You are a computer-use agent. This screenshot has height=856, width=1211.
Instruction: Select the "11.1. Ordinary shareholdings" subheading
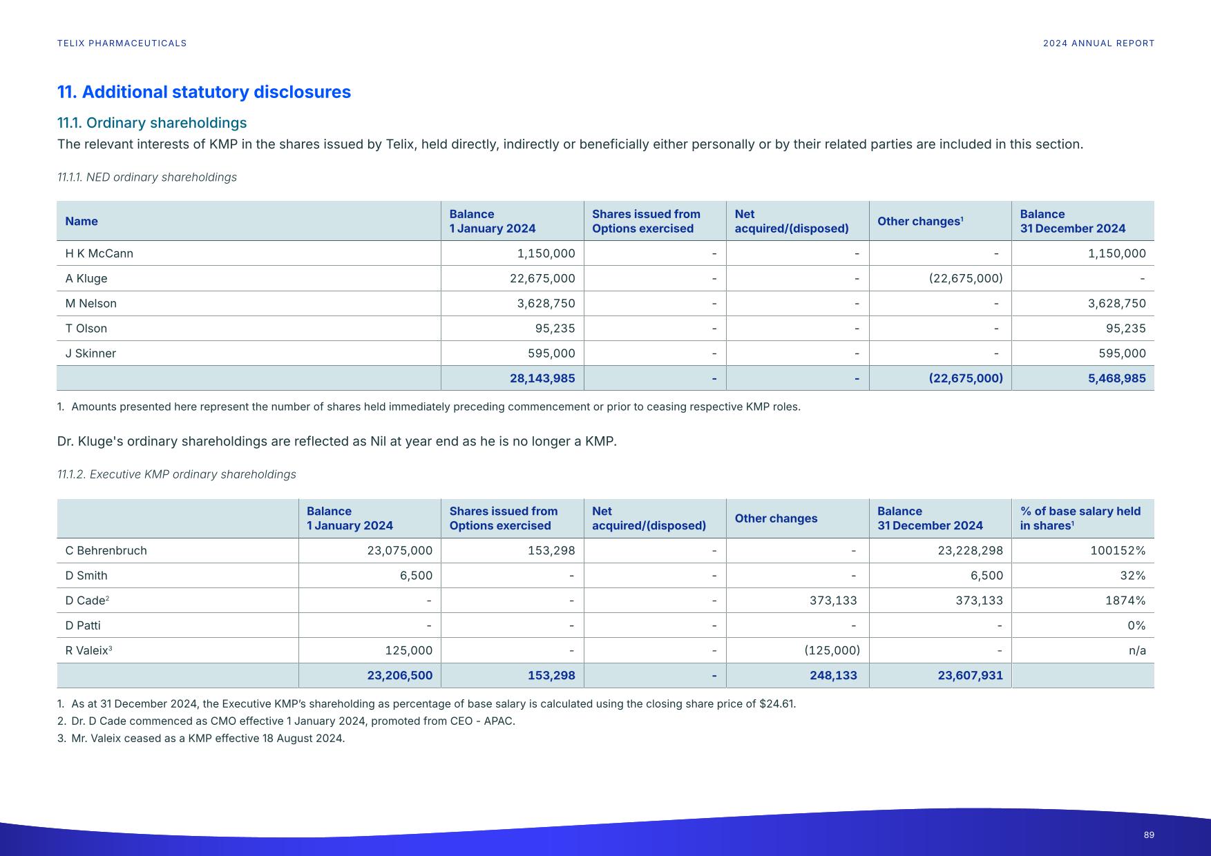[x=151, y=123]
